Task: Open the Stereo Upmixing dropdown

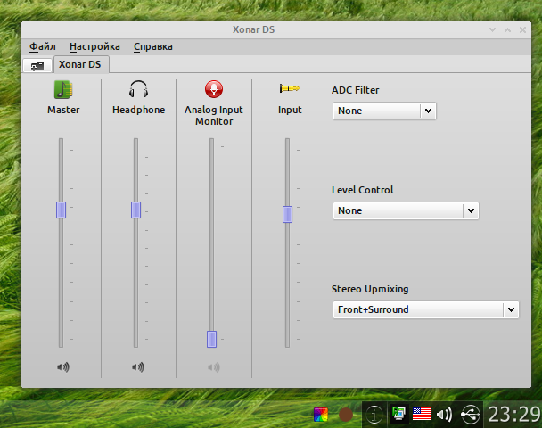Action: tap(426, 309)
